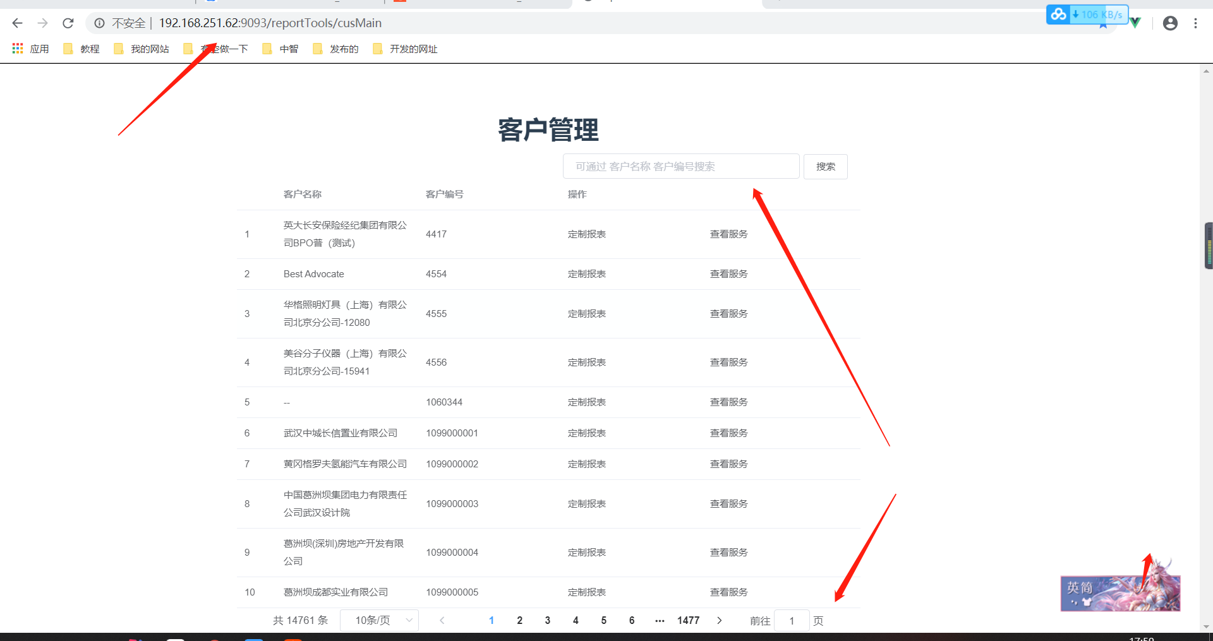Click 定制报表 for Best Advocate

587,274
